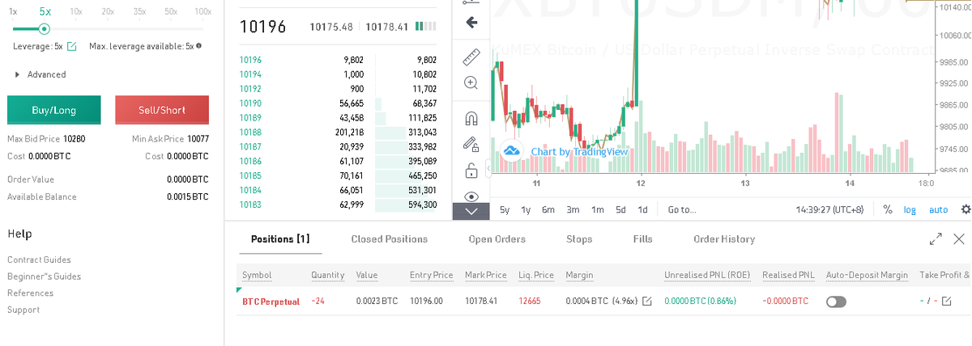This screenshot has height=346, width=972.
Task: Click the last price 10196 header
Action: pos(263,27)
